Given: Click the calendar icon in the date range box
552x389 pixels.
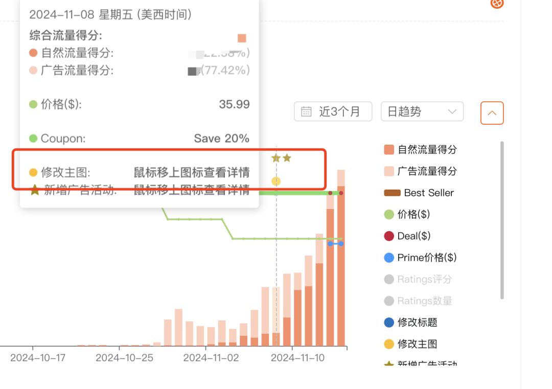Looking at the screenshot, I should tap(306, 112).
